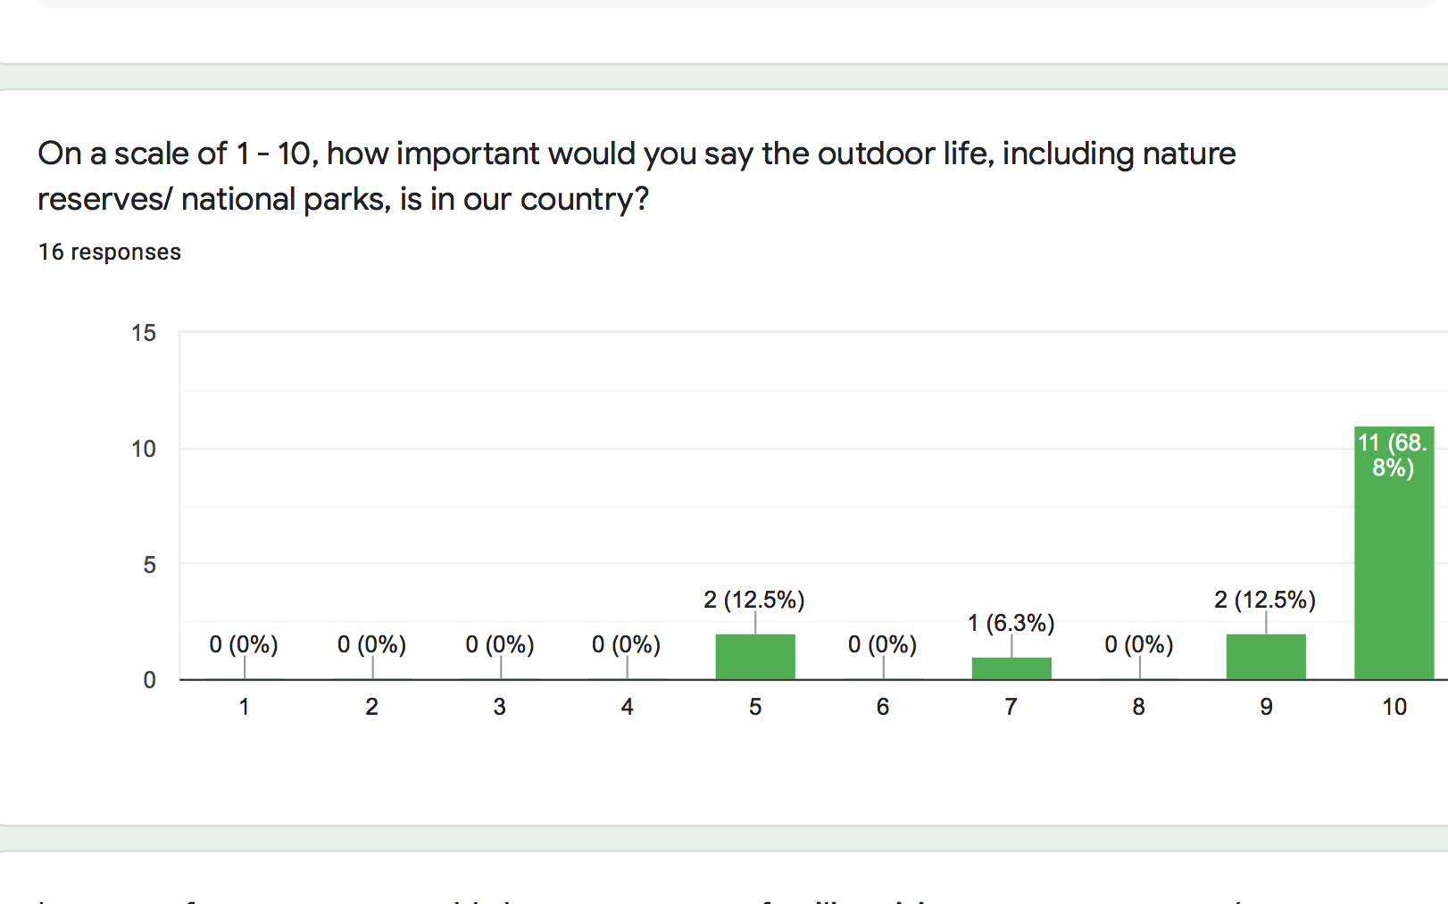Image resolution: width=1448 pixels, height=904 pixels.
Task: Click the x-axis label '2'
Action: pyautogui.click(x=371, y=707)
